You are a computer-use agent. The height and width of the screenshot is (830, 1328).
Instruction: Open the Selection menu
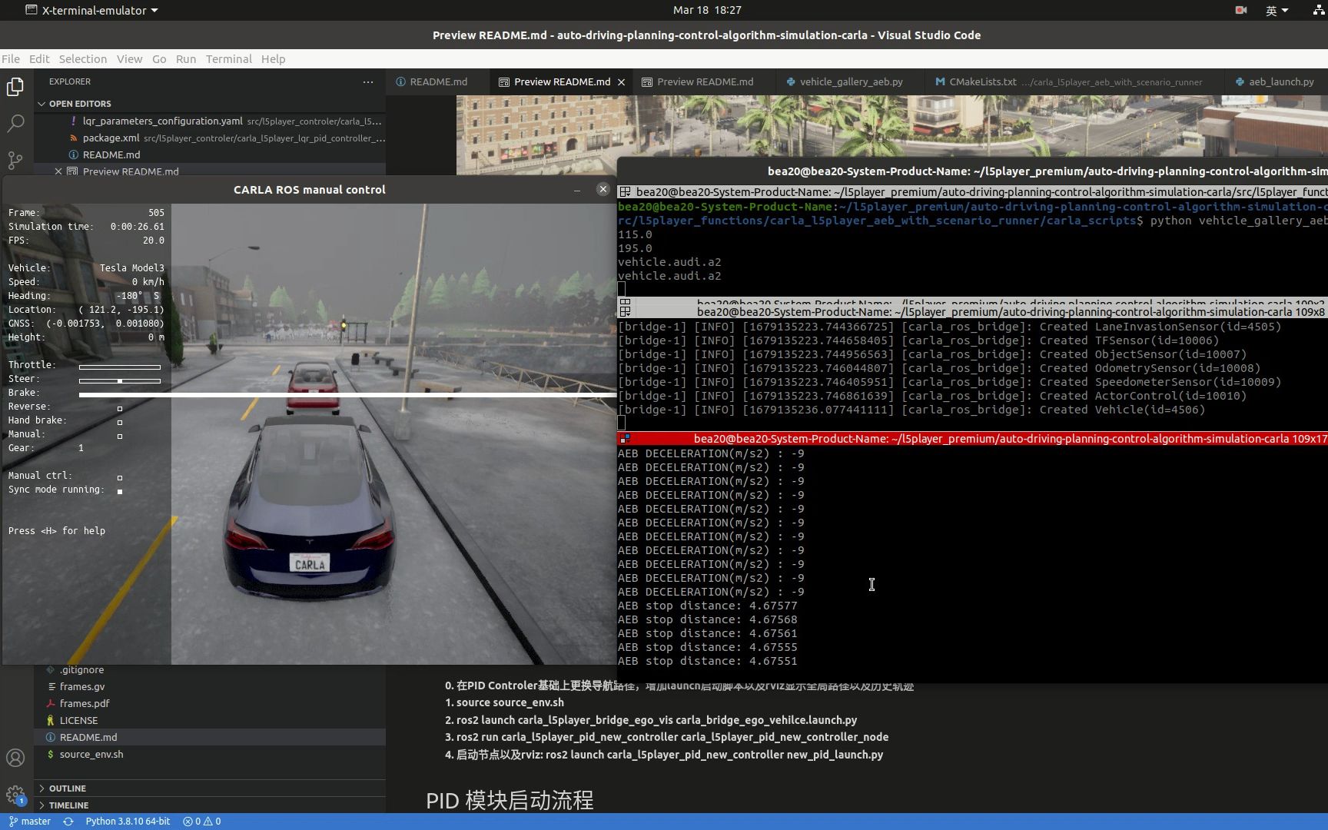[x=83, y=58]
